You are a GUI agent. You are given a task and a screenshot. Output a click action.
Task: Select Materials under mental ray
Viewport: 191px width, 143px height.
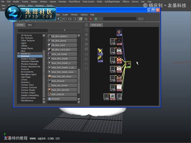click(x=30, y=56)
